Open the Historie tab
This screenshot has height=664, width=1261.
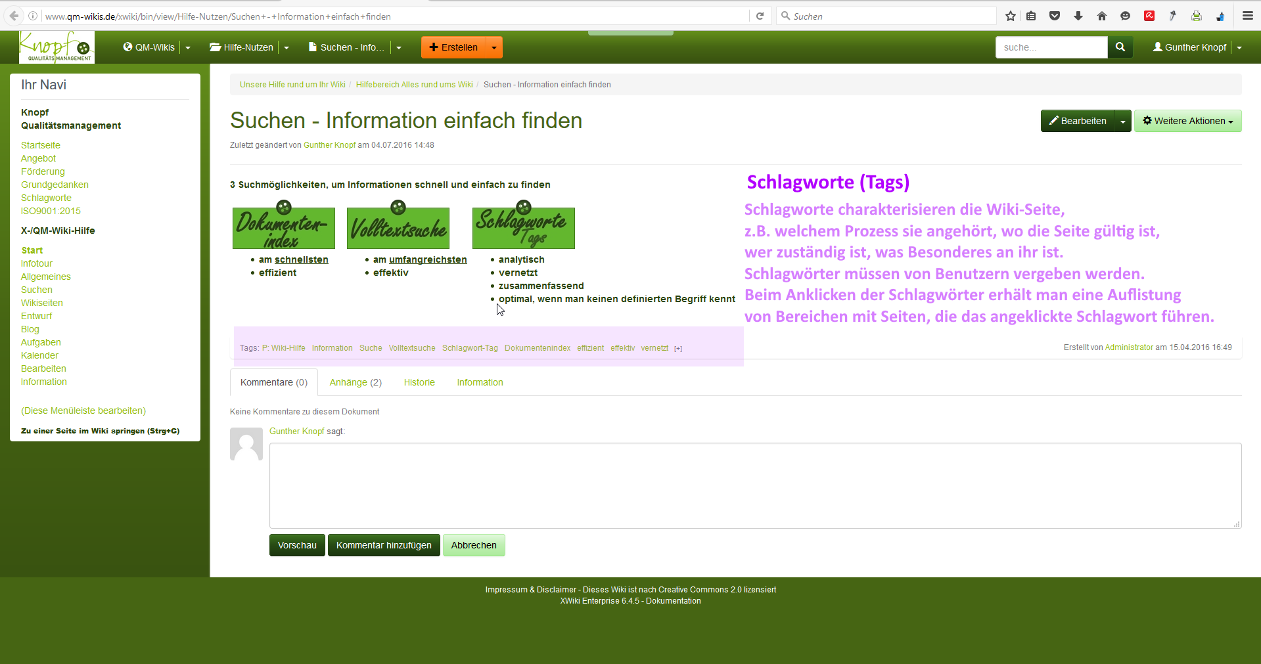pos(419,383)
